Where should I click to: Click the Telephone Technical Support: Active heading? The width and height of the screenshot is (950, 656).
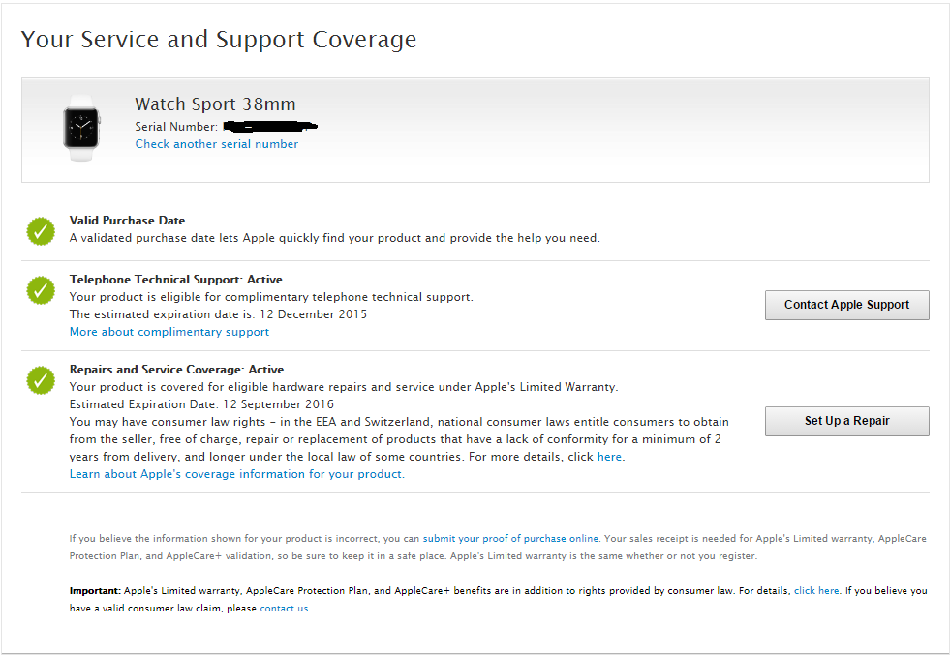175,280
